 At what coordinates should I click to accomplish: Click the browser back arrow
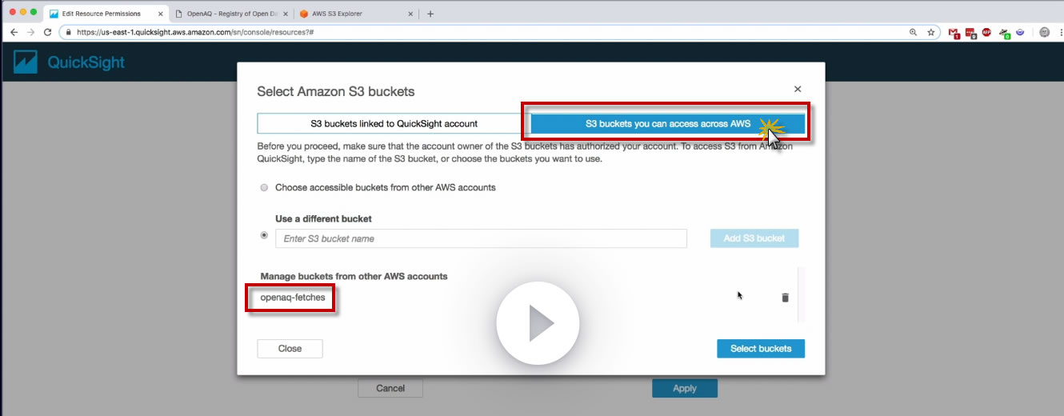14,32
